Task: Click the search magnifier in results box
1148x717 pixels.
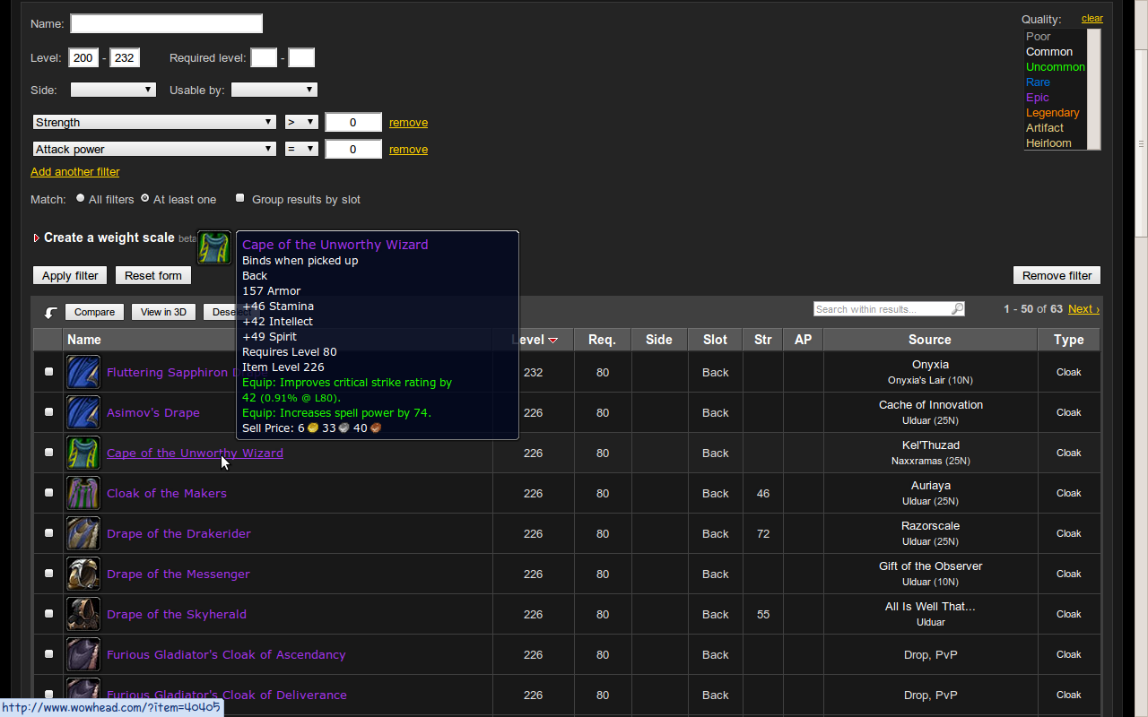Action: (957, 309)
